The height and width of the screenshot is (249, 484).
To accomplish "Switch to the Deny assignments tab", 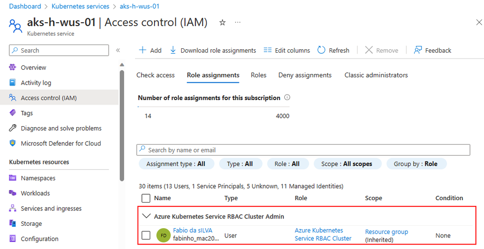I will [305, 75].
